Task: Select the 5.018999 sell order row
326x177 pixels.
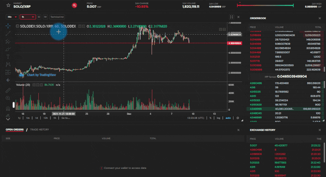Action: [284, 35]
